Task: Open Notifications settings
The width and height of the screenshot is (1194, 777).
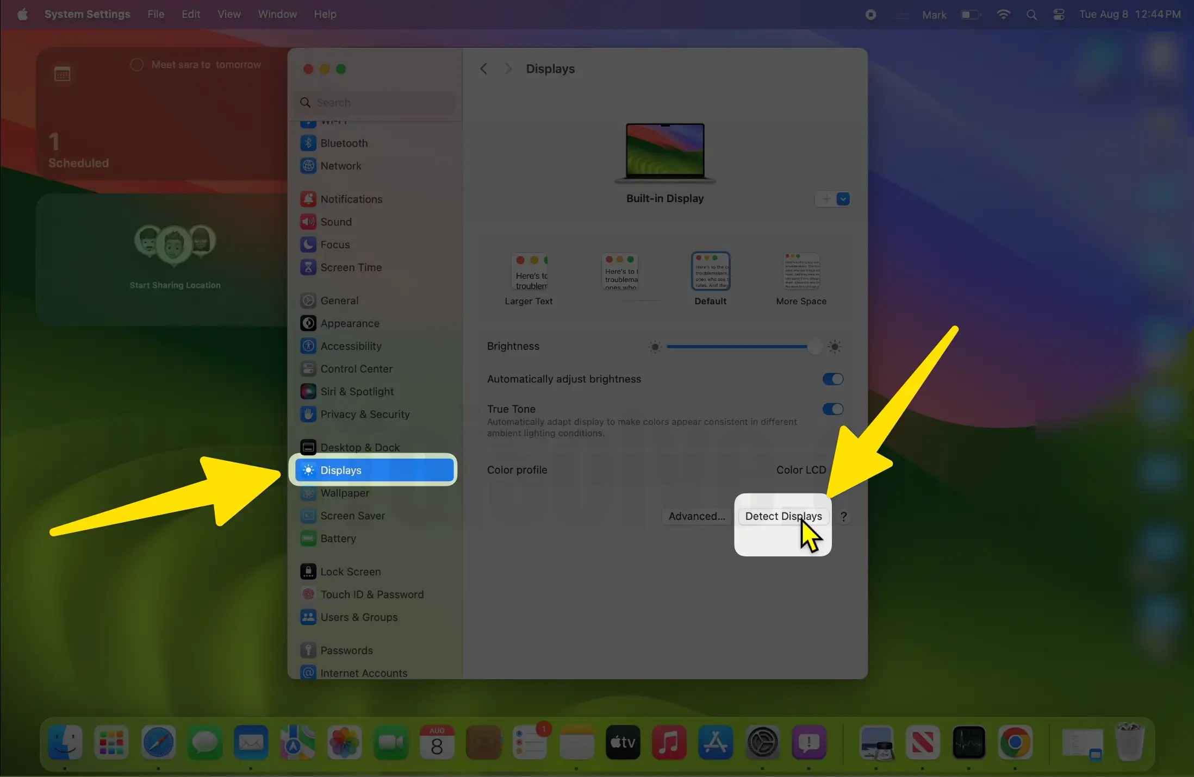Action: [351, 199]
